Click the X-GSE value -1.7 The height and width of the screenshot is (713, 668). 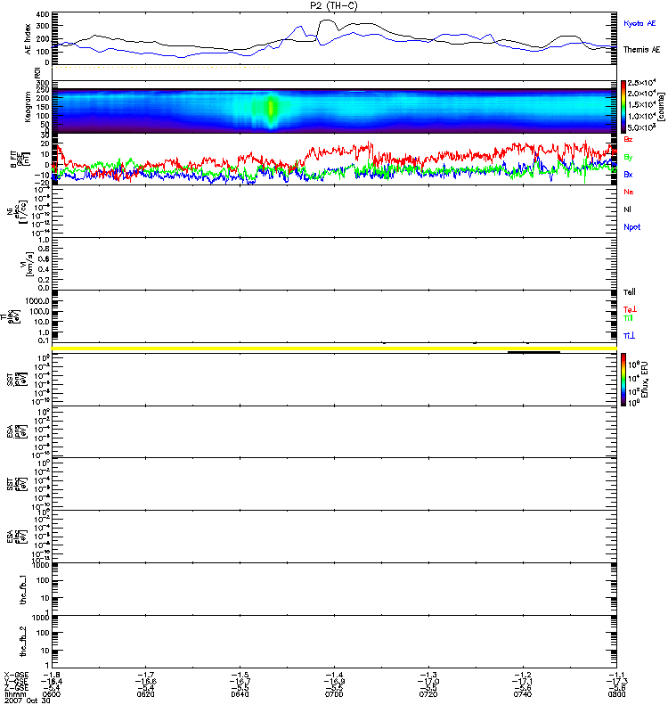(x=145, y=676)
